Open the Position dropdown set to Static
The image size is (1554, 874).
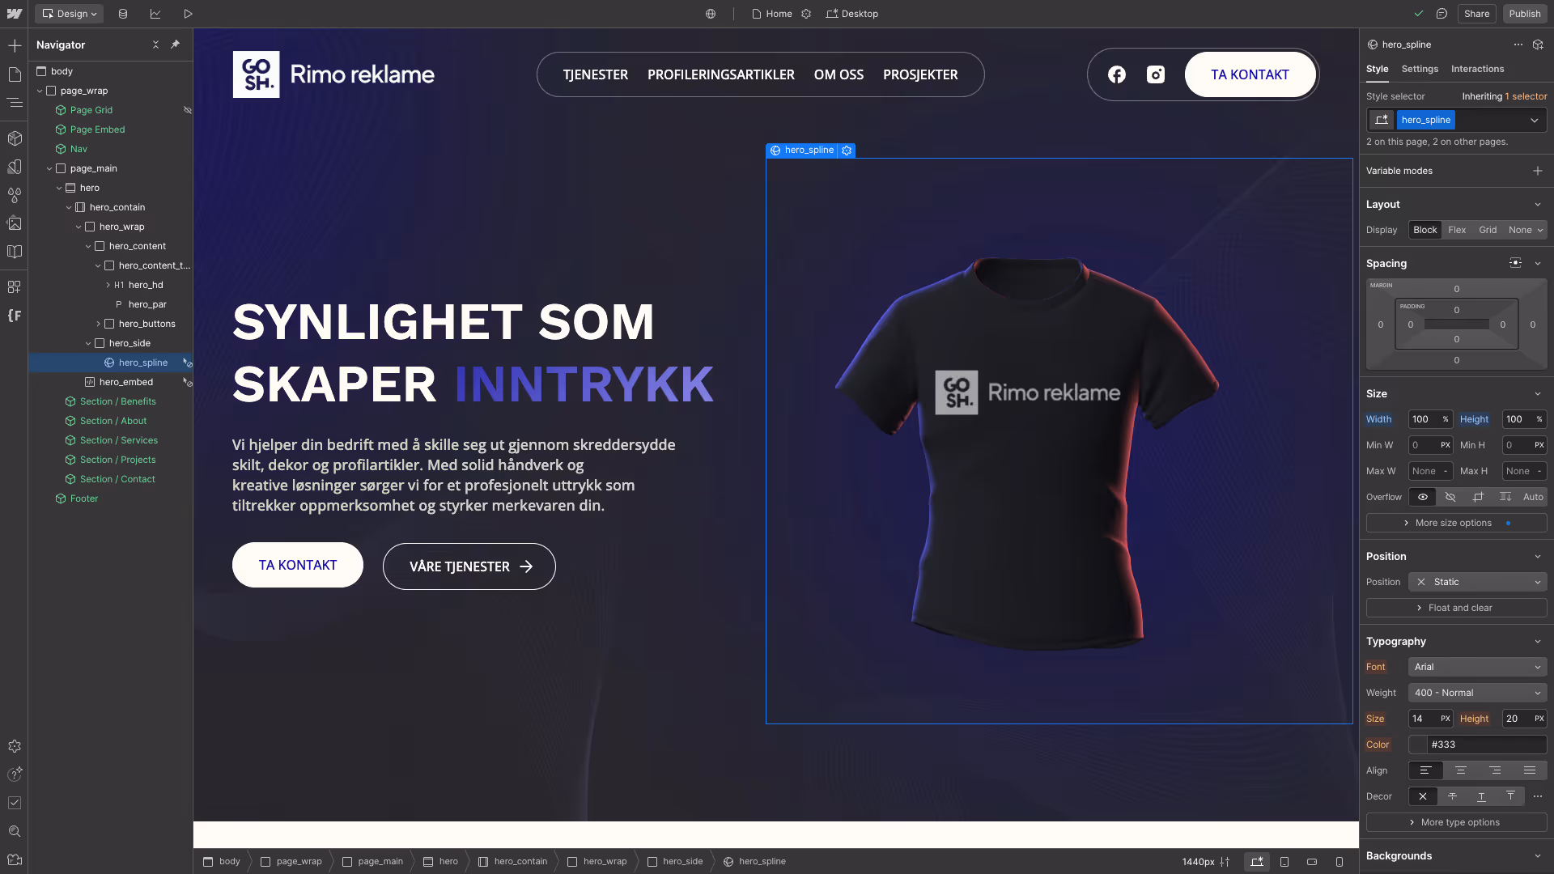click(x=1477, y=582)
